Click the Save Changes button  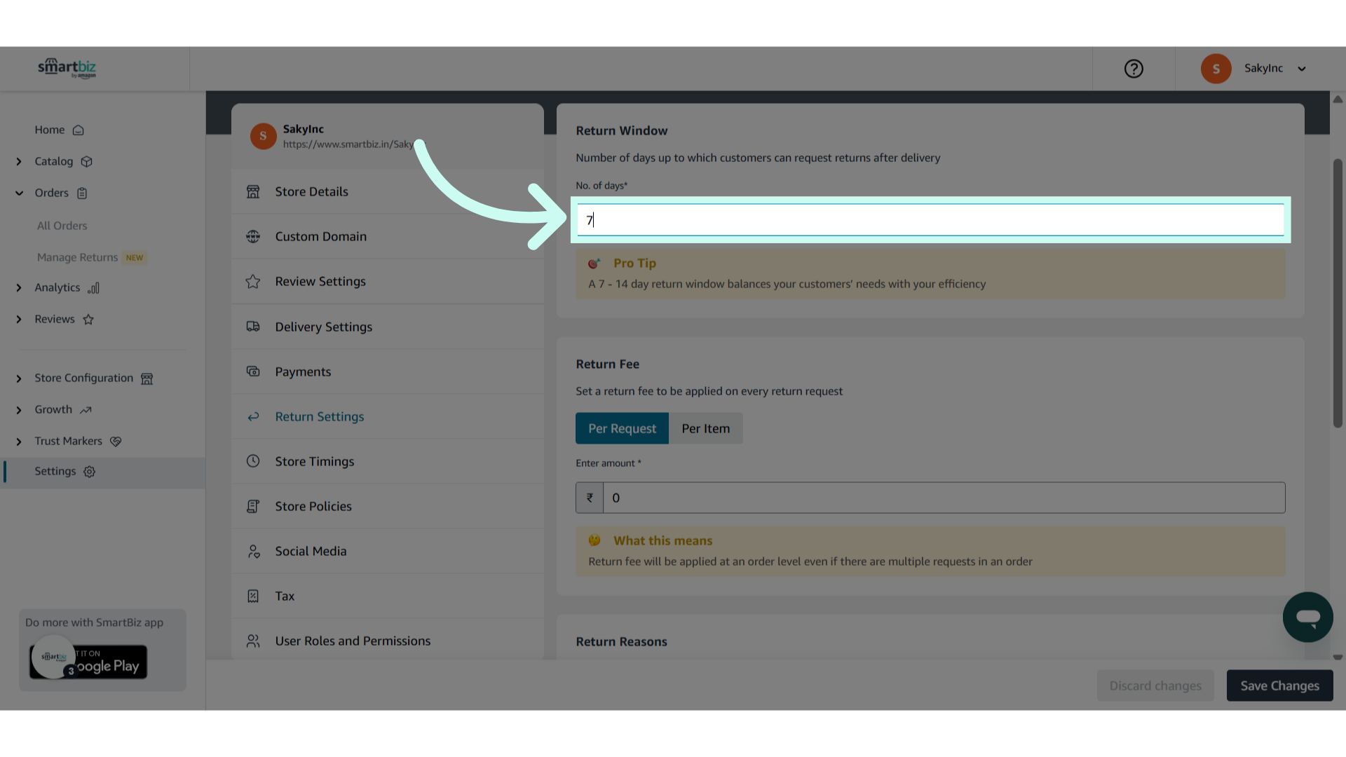[1279, 686]
